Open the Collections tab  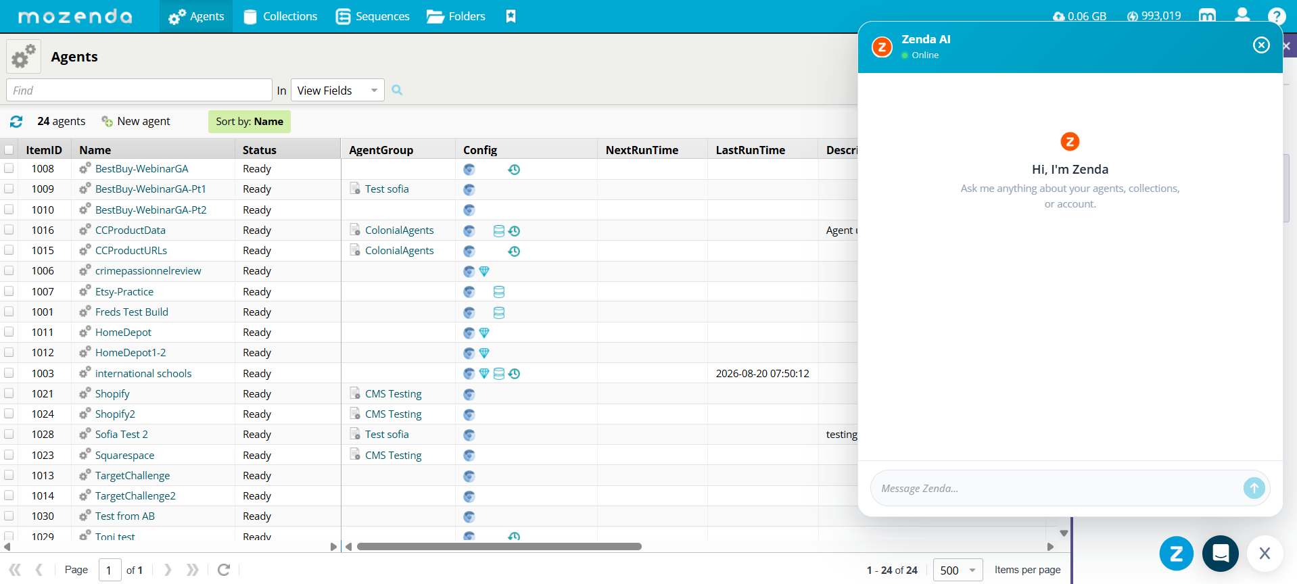tap(280, 16)
